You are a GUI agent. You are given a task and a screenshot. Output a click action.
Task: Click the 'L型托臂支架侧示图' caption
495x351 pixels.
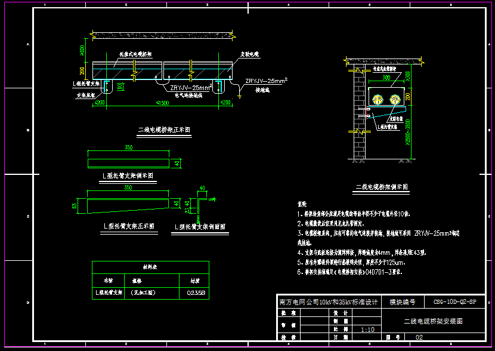[128, 176]
